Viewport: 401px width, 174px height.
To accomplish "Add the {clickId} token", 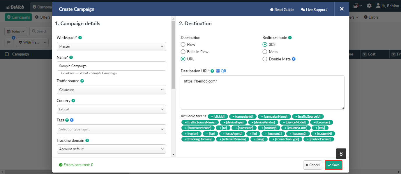I will [x=218, y=116].
